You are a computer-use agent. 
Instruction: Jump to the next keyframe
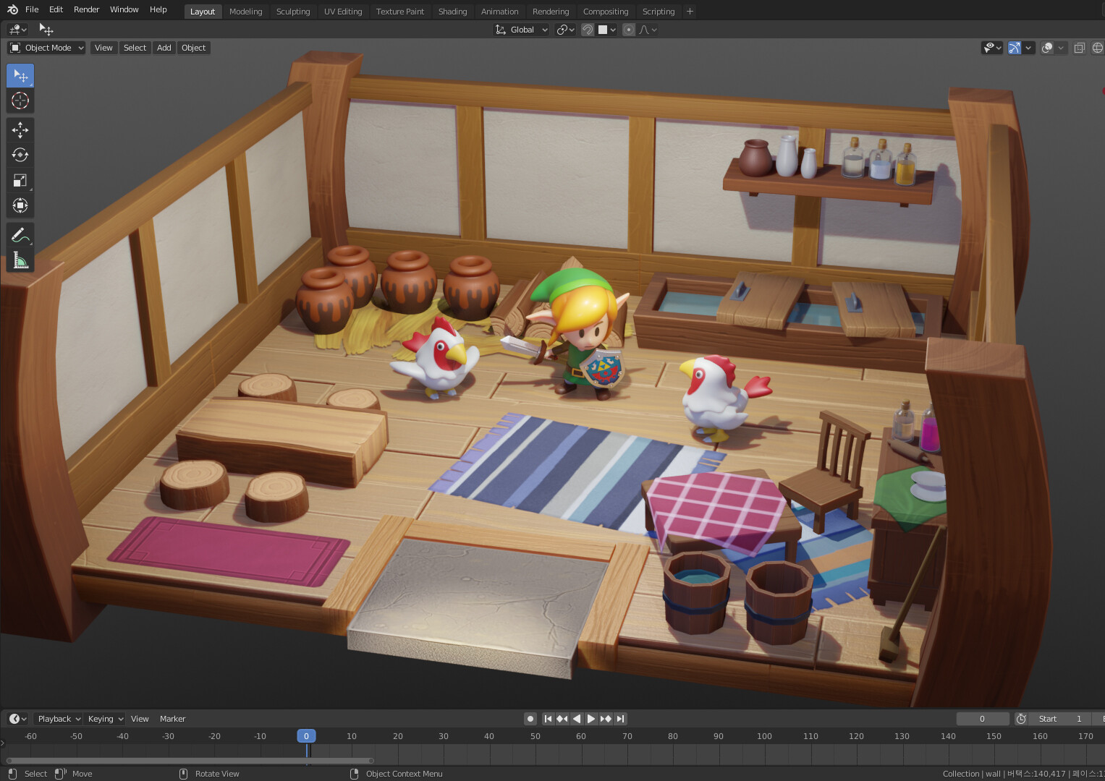point(606,719)
